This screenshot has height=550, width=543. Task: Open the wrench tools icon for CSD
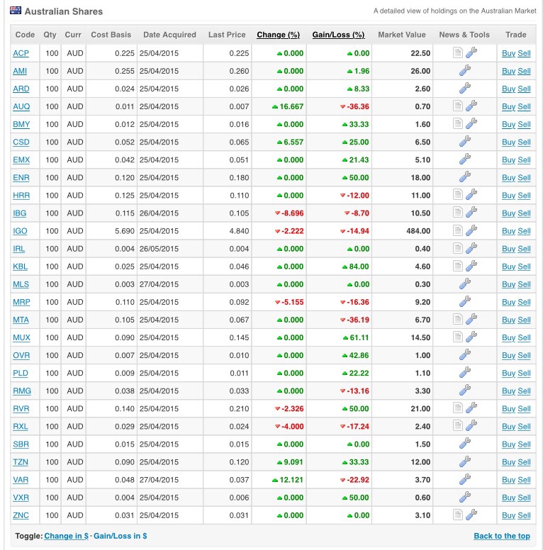(465, 141)
